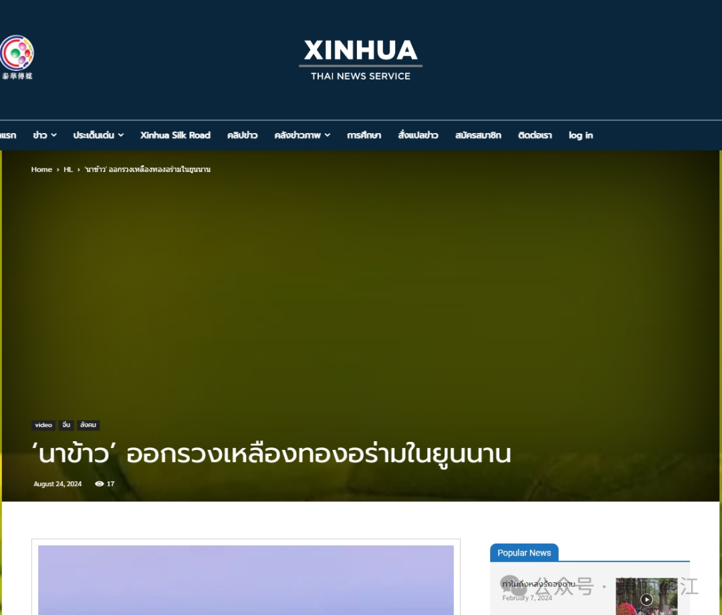Expand the ข่าว dropdown menu
722x615 pixels.
tap(45, 135)
